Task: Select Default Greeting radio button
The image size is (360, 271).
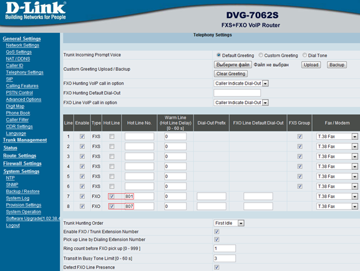Action: (218, 55)
